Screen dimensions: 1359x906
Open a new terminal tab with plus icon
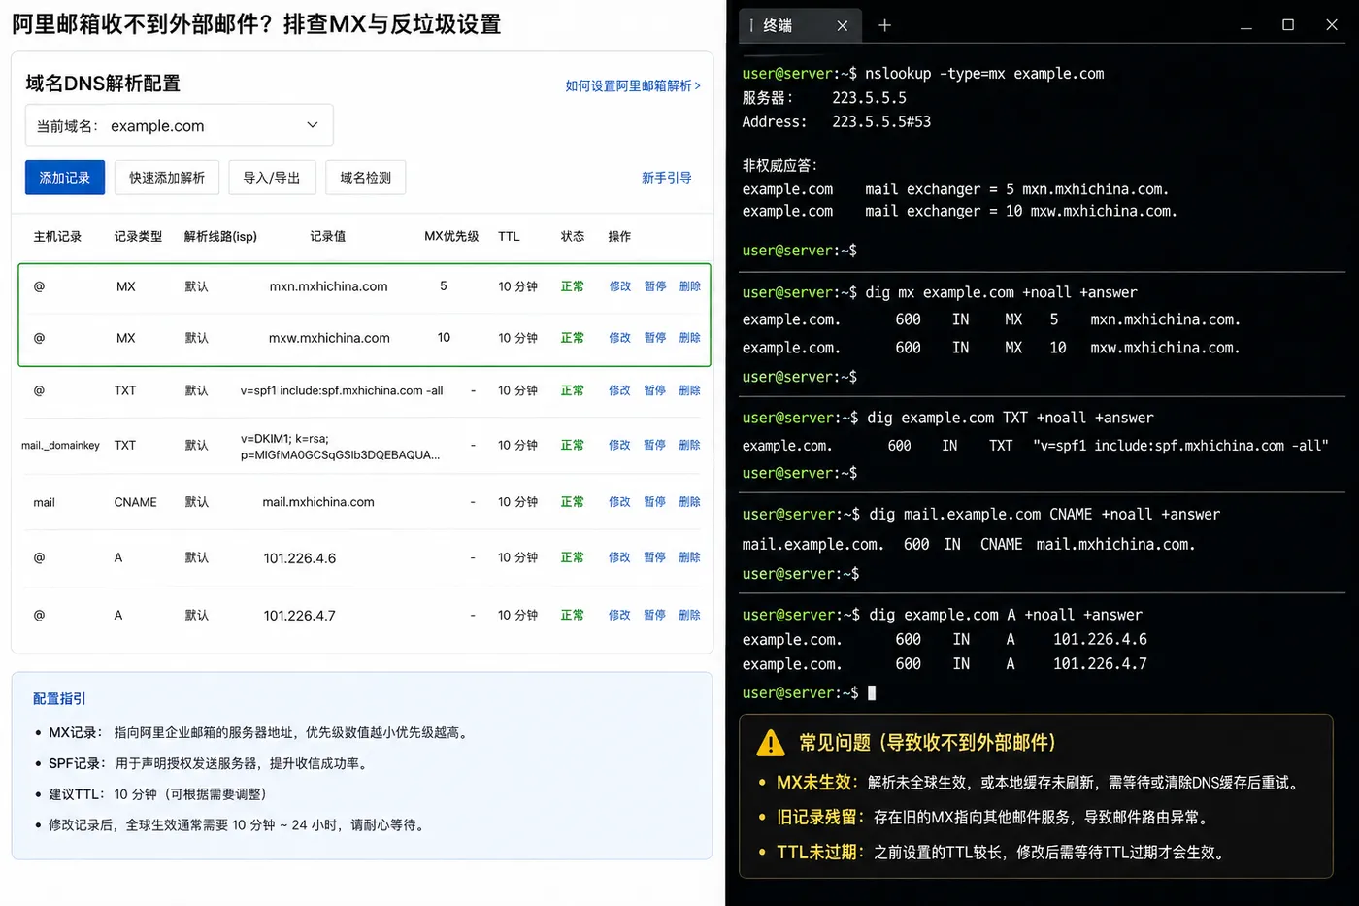pyautogui.click(x=884, y=25)
